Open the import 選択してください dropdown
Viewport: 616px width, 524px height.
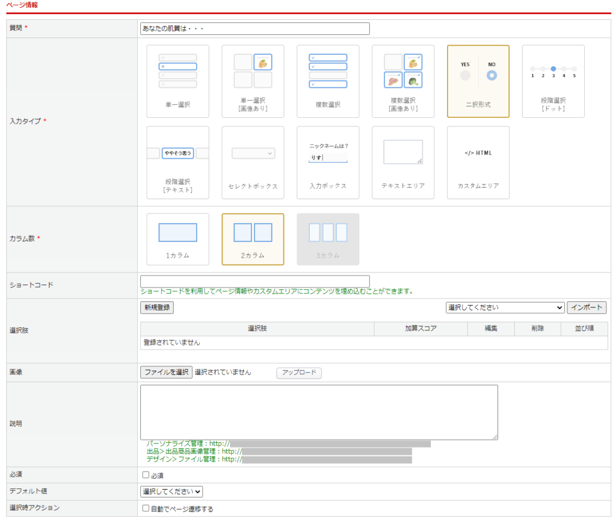(x=504, y=307)
